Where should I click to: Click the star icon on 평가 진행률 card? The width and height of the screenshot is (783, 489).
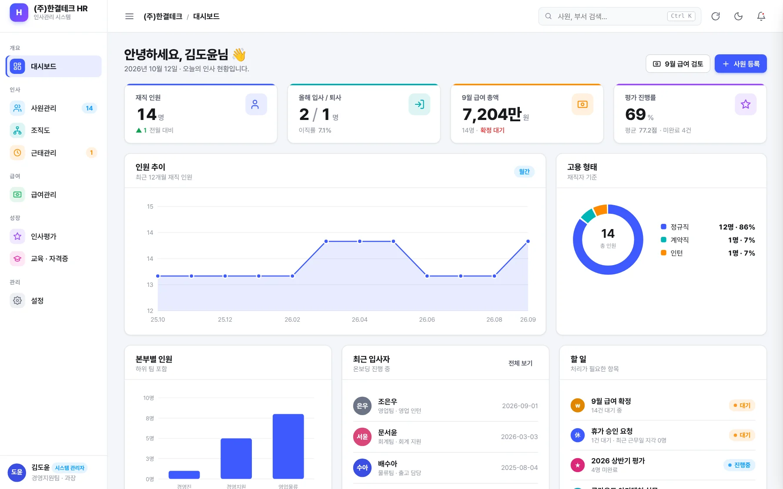click(746, 104)
